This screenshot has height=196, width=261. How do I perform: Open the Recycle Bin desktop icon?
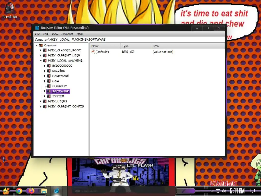pyautogui.click(x=10, y=10)
